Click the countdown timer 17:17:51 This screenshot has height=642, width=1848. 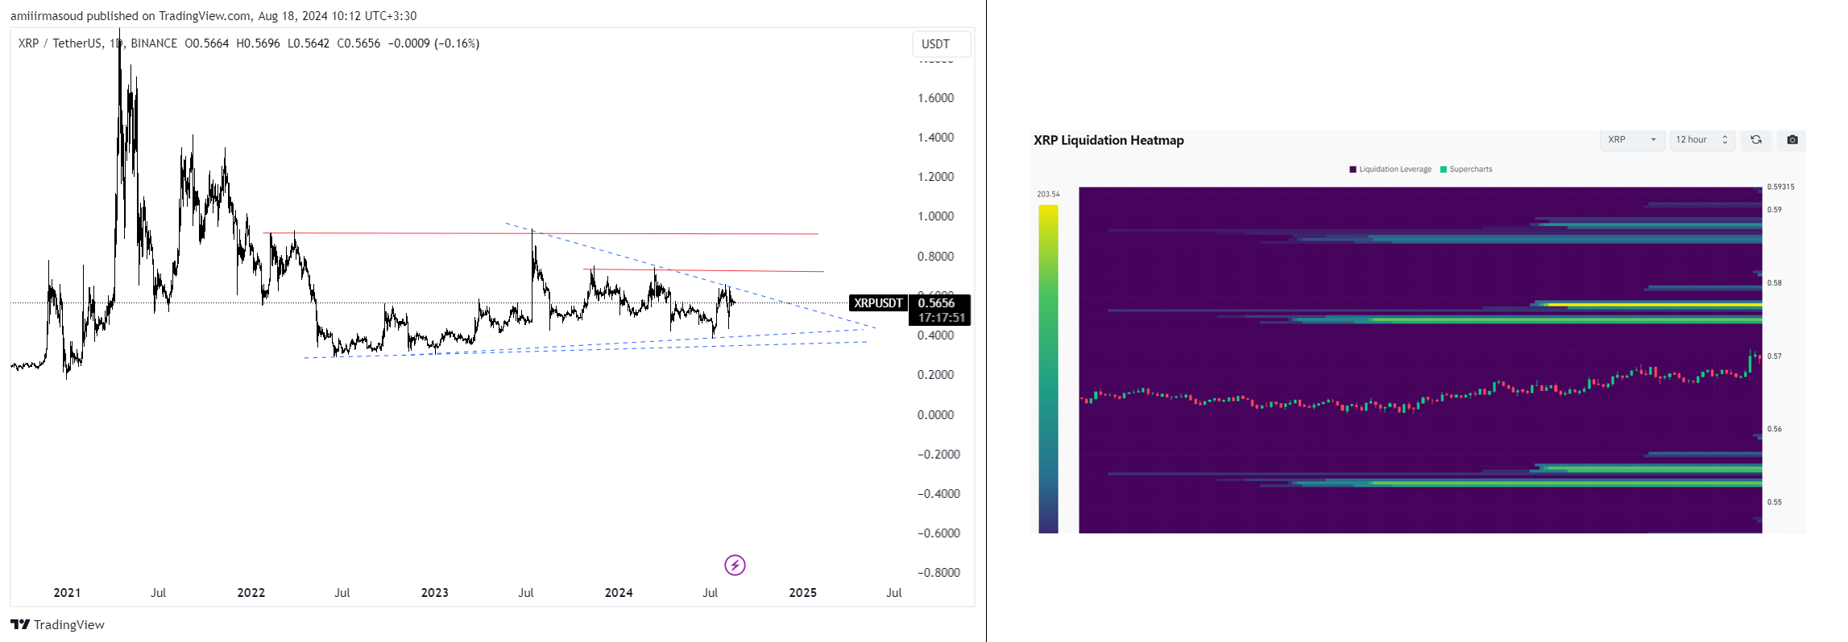tap(941, 318)
